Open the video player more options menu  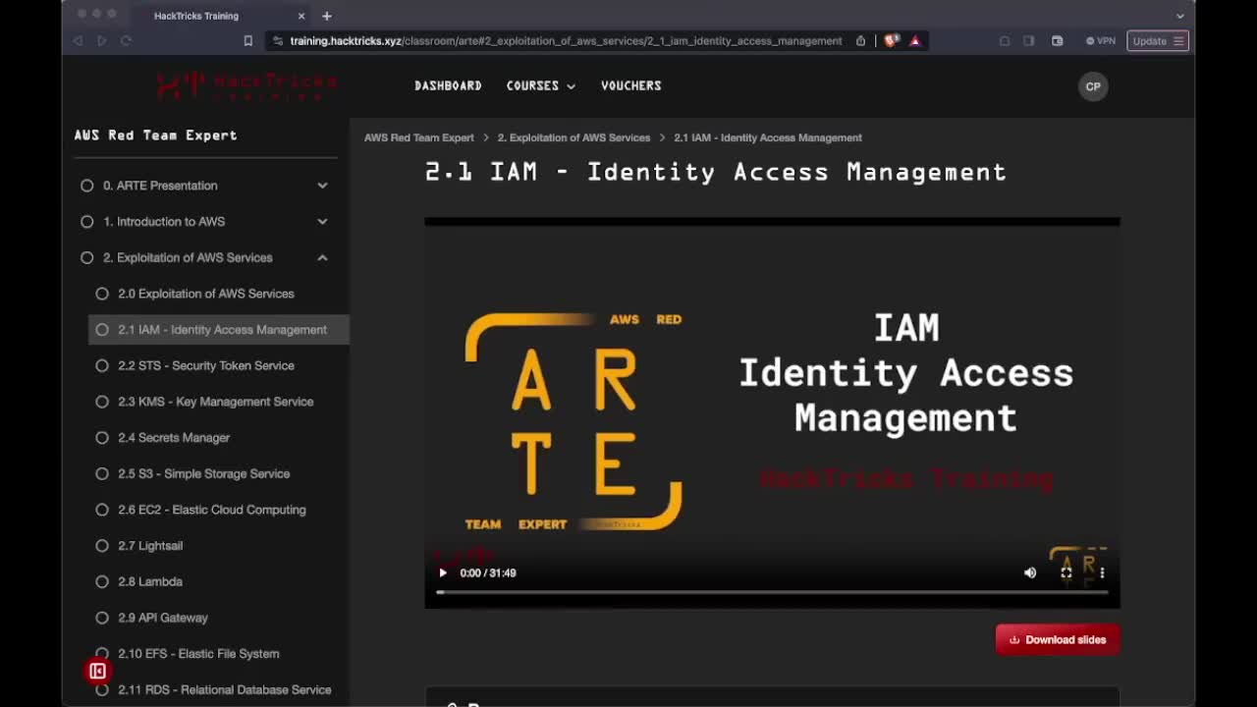click(x=1102, y=572)
